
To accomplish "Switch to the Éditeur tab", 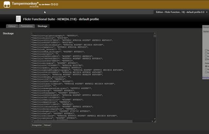I will coord(12,26).
